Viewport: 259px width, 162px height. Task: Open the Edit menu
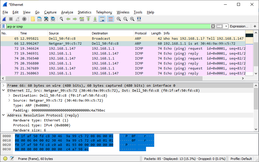[x=15, y=12]
